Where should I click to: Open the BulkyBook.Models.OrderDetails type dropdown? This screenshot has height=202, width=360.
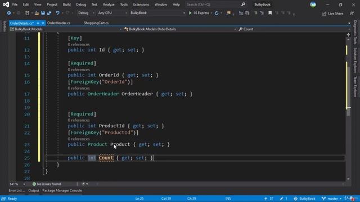pyautogui.click(x=180, y=29)
